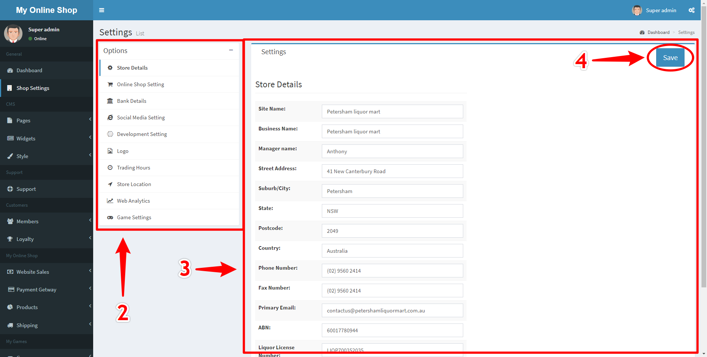Click the Bank Details building icon
Viewport: 707px width, 357px height.
[x=110, y=101]
